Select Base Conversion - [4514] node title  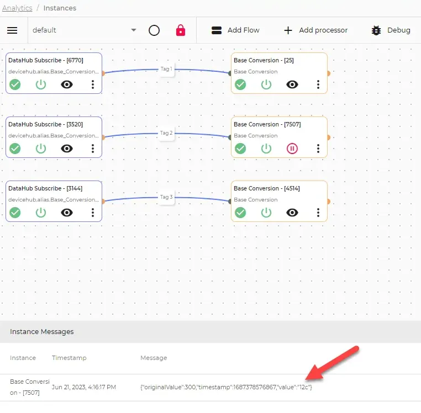pos(267,189)
